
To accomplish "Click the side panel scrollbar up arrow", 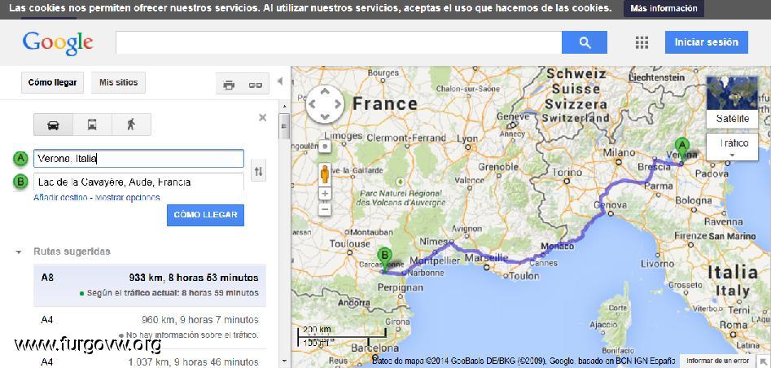I will pos(283,105).
